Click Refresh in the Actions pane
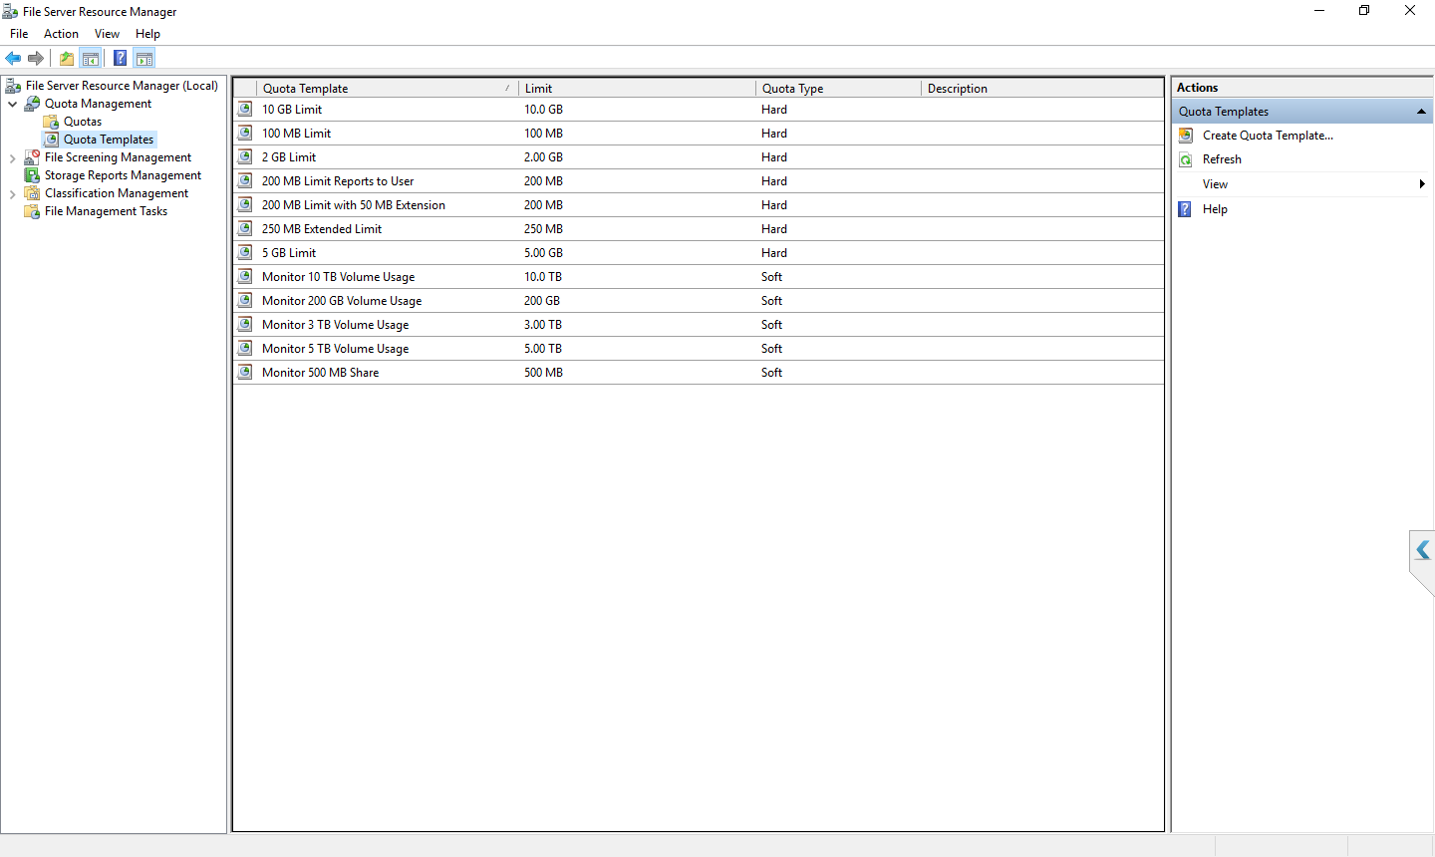 point(1222,159)
